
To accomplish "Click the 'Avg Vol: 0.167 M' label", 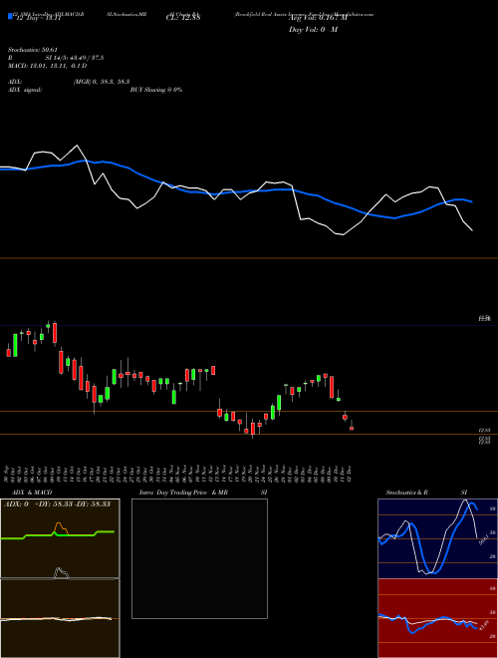I will pyautogui.click(x=318, y=18).
